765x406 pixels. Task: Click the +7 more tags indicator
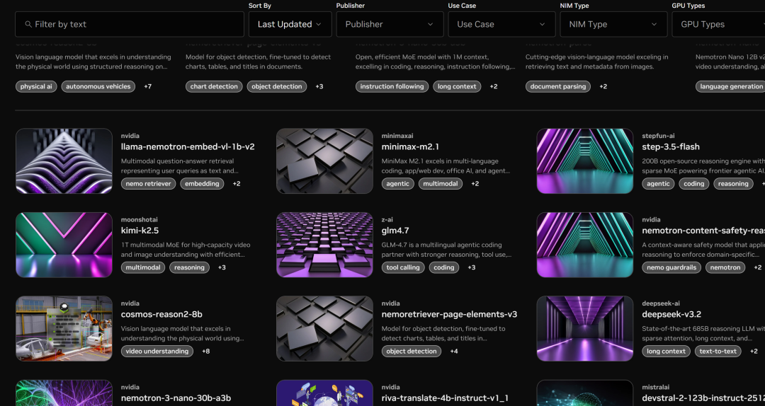[148, 87]
